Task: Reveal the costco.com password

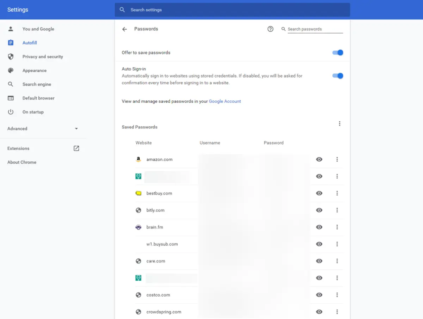Action: coord(319,295)
